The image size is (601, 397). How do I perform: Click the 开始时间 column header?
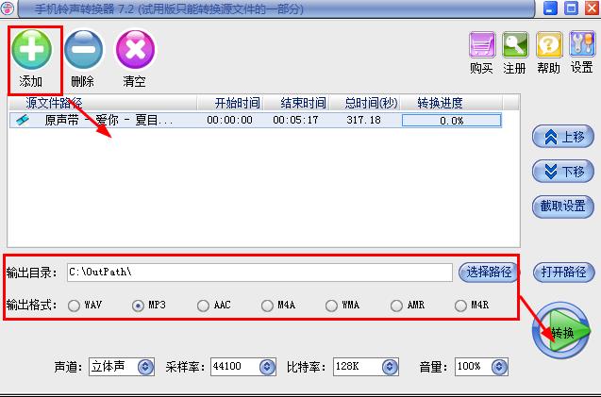point(230,103)
